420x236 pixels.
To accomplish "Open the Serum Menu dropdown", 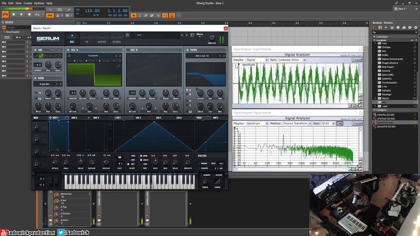I will click(x=199, y=35).
